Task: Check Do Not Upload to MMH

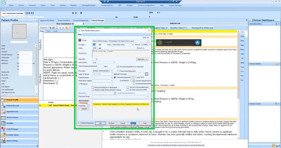Action: coord(128,90)
